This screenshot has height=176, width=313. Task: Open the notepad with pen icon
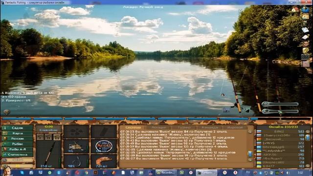305,30
